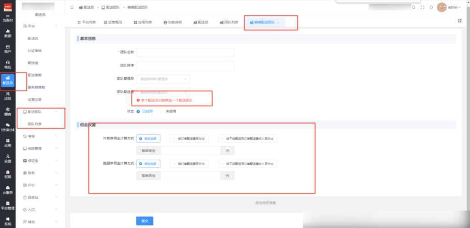Image resolution: width=470 pixels, height=228 pixels.
Task: Open the 商户 merchant section icon
Action: point(8,49)
